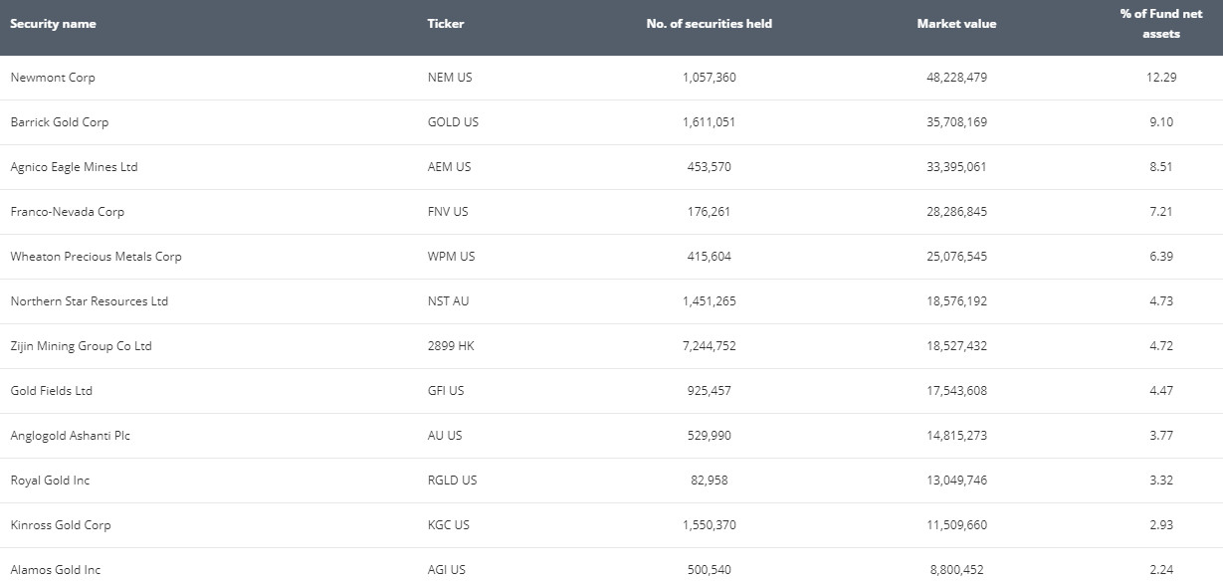Select Wheaton Precious Metals Corp name

(96, 257)
